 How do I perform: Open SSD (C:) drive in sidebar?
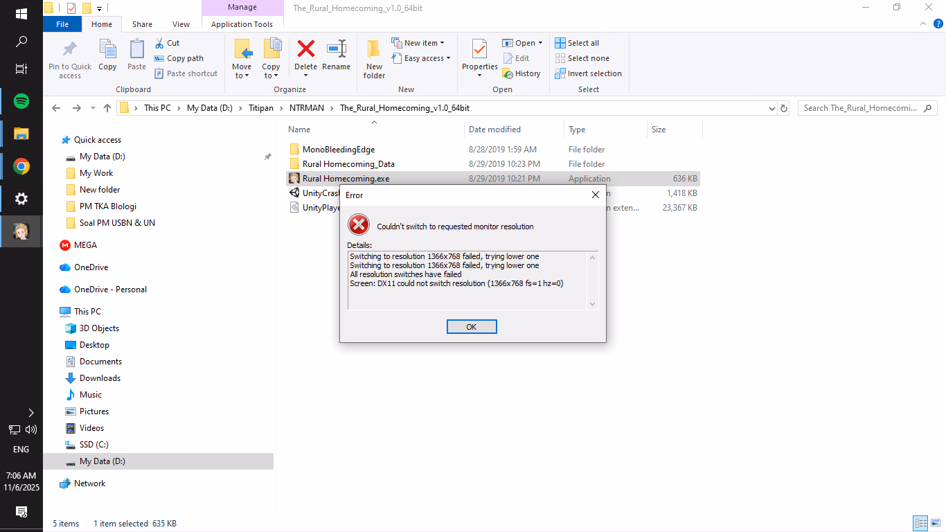93,445
